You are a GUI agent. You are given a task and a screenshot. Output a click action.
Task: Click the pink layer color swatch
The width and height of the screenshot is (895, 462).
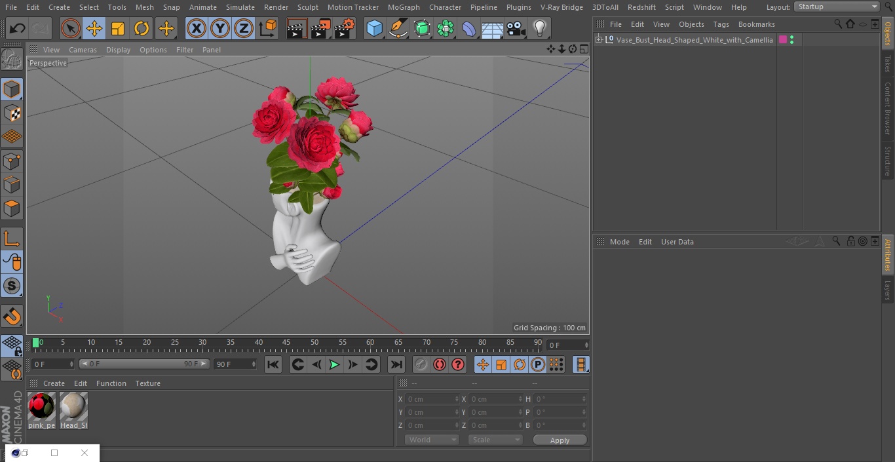782,40
